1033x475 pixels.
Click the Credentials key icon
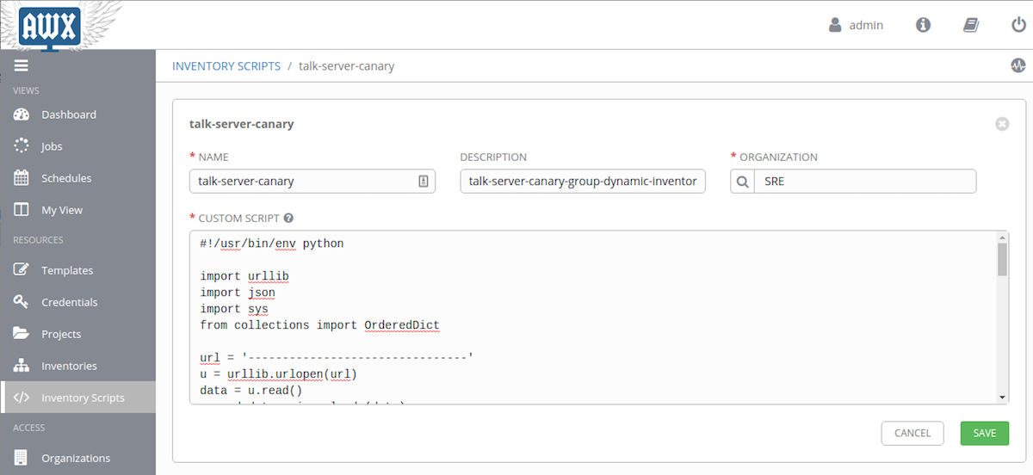22,302
